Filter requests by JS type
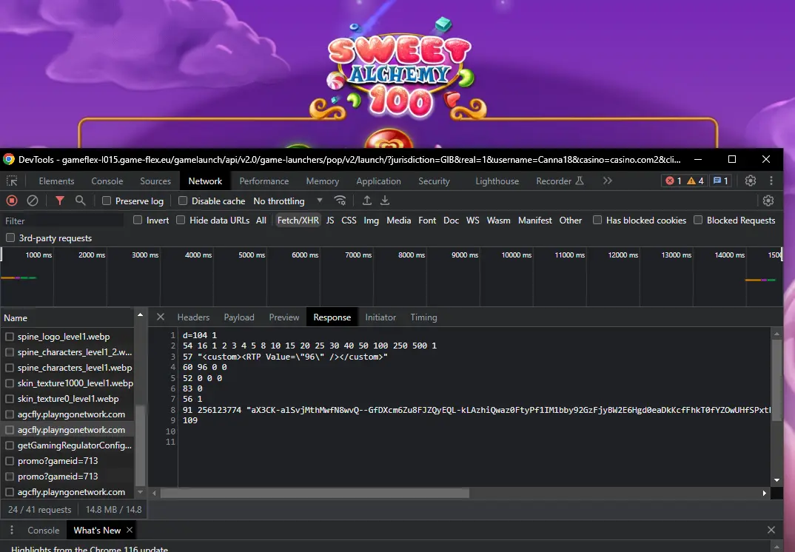The height and width of the screenshot is (552, 795). [x=330, y=221]
